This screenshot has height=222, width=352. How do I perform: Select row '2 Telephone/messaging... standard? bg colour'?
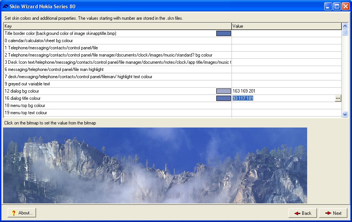click(117, 55)
